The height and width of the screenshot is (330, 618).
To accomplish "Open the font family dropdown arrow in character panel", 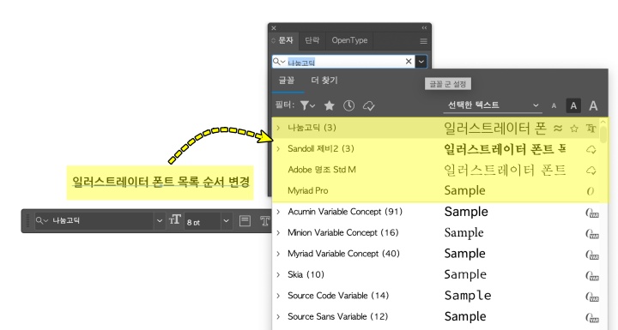I will tap(421, 62).
